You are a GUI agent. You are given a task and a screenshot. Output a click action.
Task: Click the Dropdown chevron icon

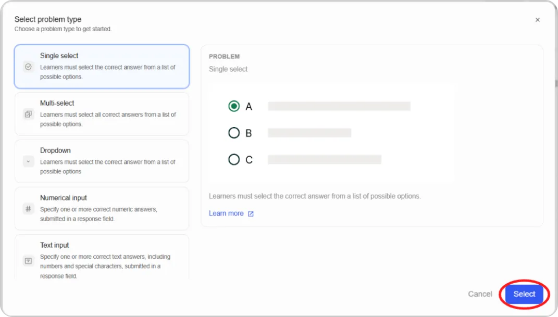pos(29,161)
